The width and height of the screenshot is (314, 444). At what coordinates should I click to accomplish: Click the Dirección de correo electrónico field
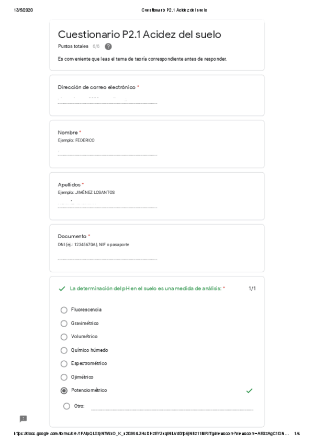(x=107, y=99)
